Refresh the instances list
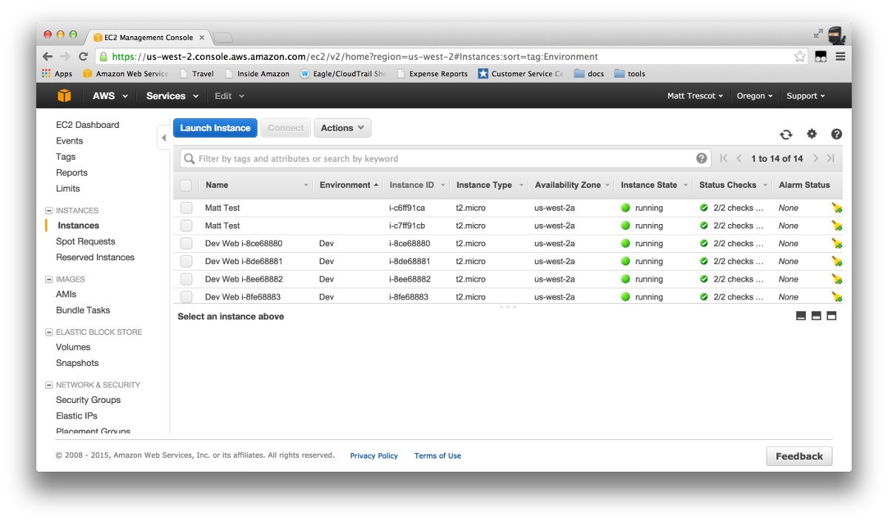Viewport: 888px width, 522px height. (786, 134)
